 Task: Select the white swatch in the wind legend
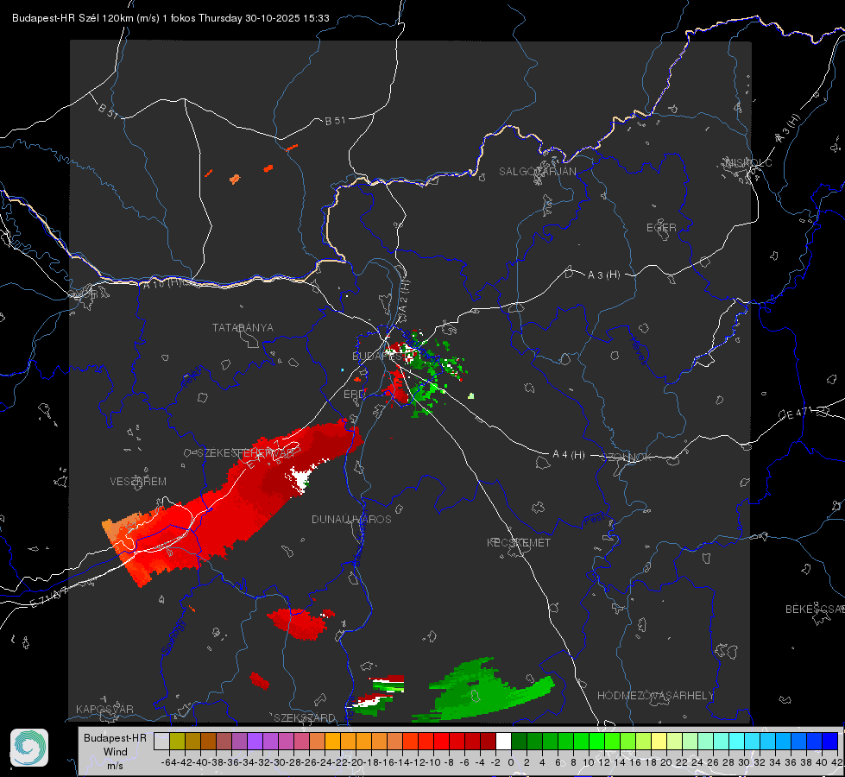tap(503, 741)
